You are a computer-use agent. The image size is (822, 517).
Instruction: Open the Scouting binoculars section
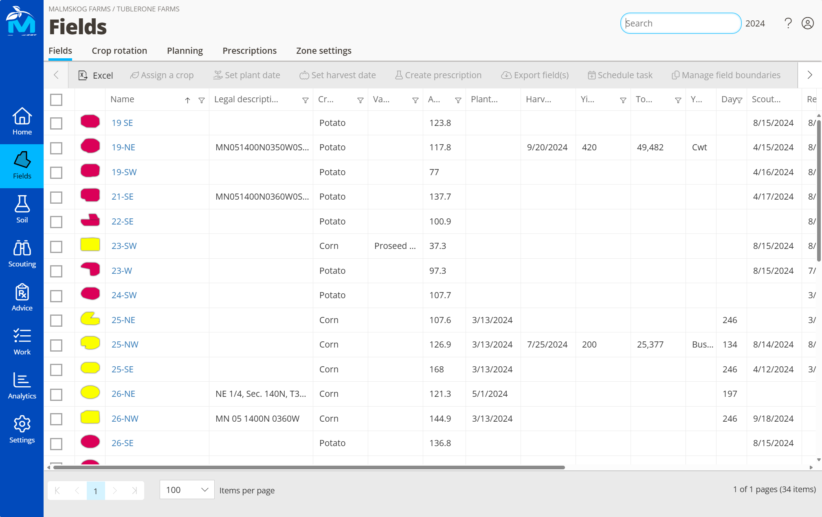pos(22,253)
